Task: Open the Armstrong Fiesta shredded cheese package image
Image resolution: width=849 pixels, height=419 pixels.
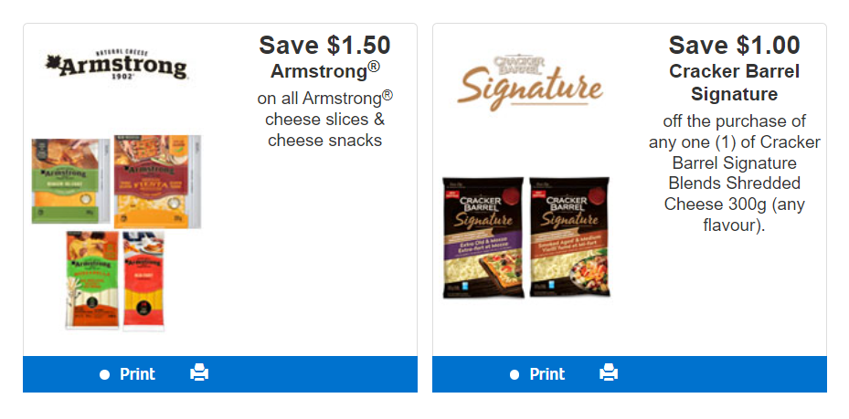Action: click(x=156, y=181)
